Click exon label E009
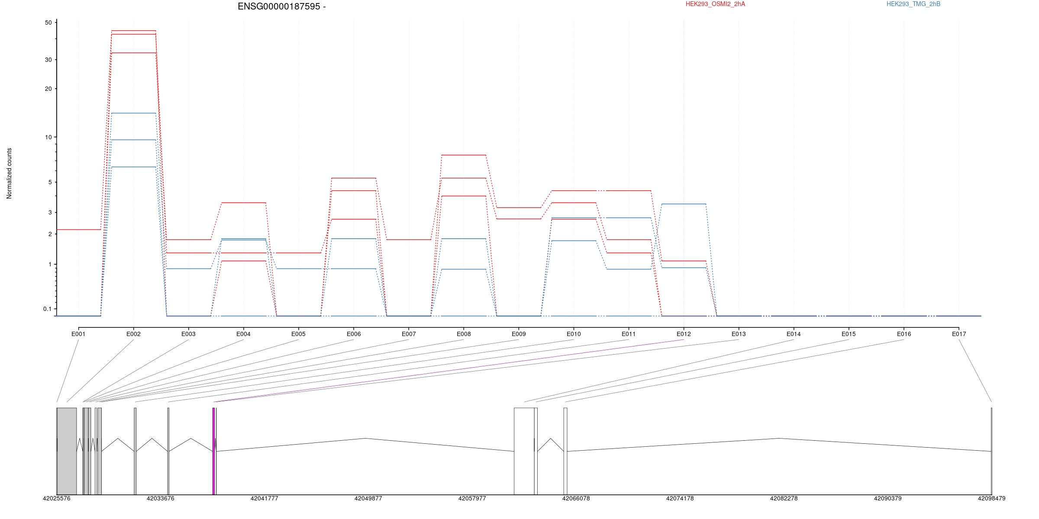Screen dimensions: 1039x519 [519, 334]
